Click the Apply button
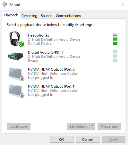This screenshot has width=128, height=145. pyautogui.click(x=114, y=140)
